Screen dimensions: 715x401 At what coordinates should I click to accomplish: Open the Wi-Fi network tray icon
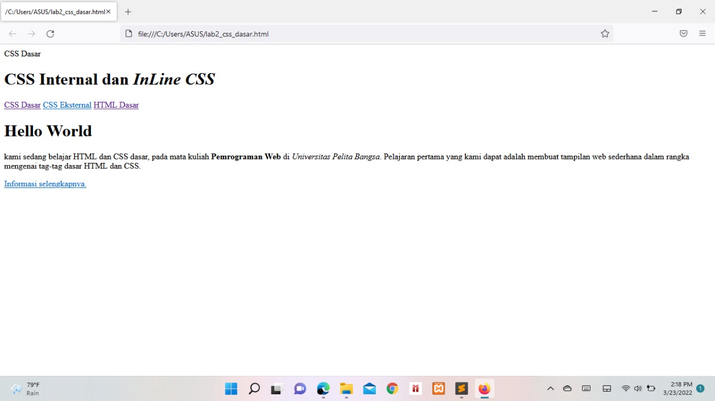click(x=626, y=389)
